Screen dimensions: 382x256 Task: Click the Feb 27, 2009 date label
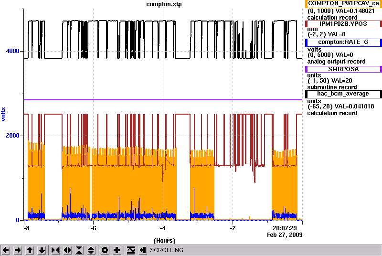point(285,235)
